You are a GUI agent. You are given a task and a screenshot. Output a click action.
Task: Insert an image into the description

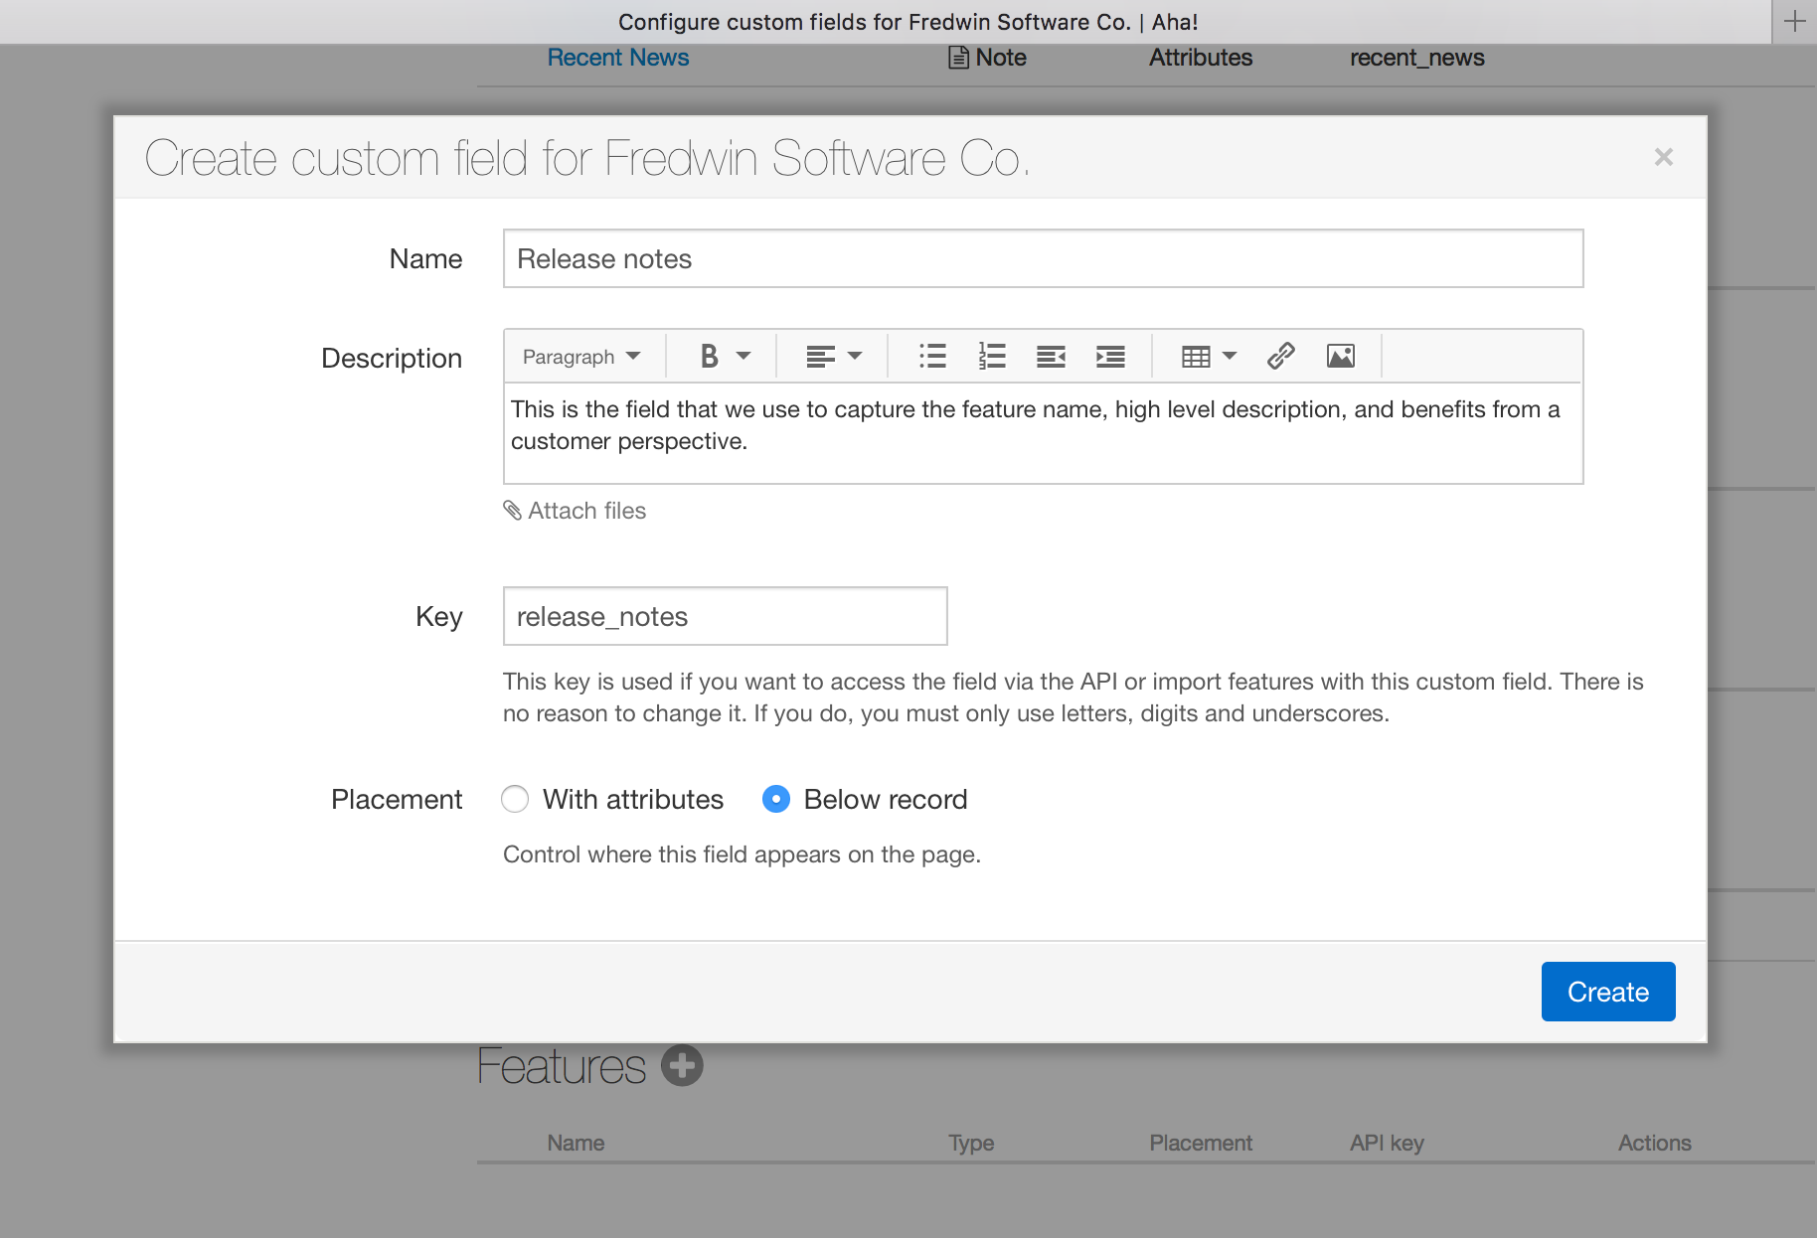click(x=1341, y=356)
